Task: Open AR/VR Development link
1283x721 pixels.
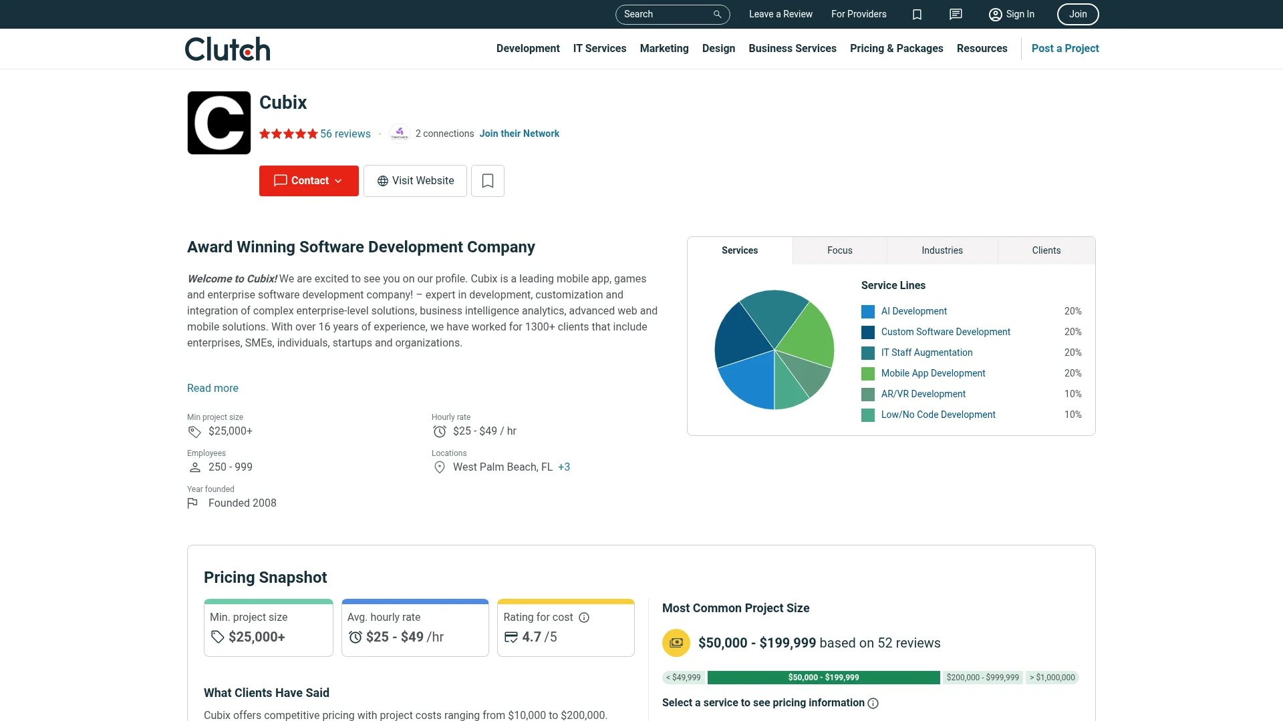Action: (923, 394)
